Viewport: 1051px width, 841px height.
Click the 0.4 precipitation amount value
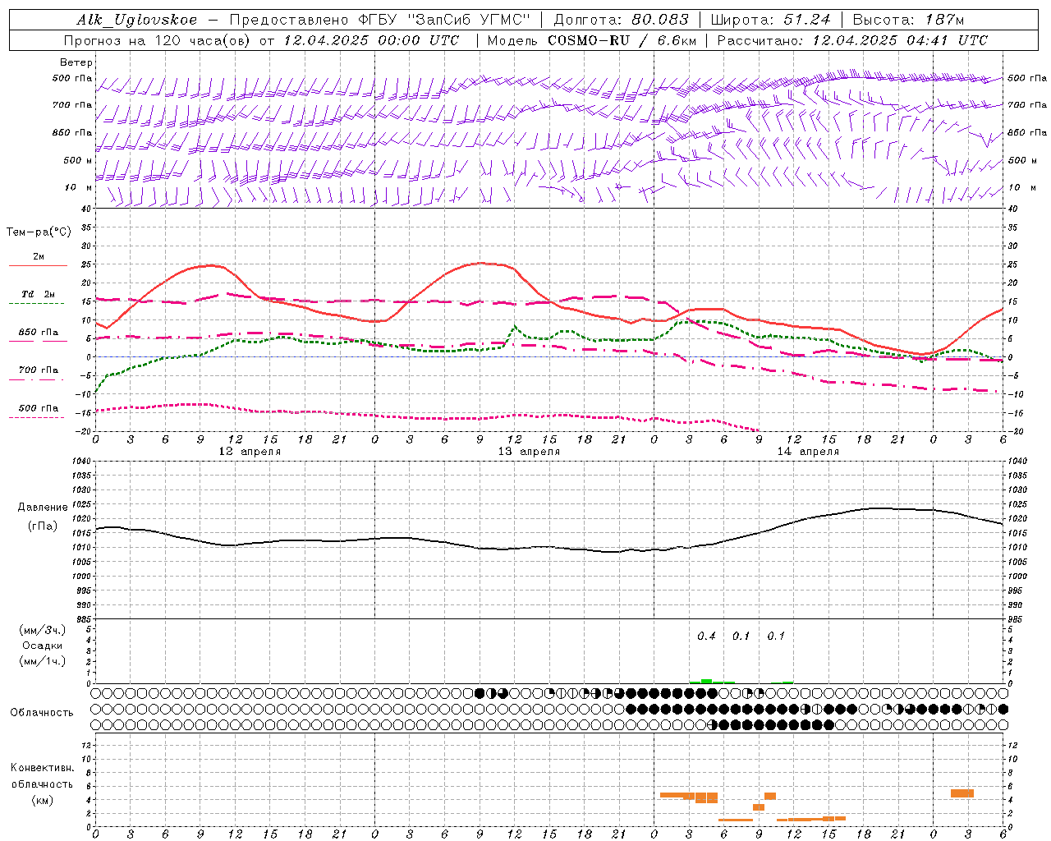[x=706, y=636]
